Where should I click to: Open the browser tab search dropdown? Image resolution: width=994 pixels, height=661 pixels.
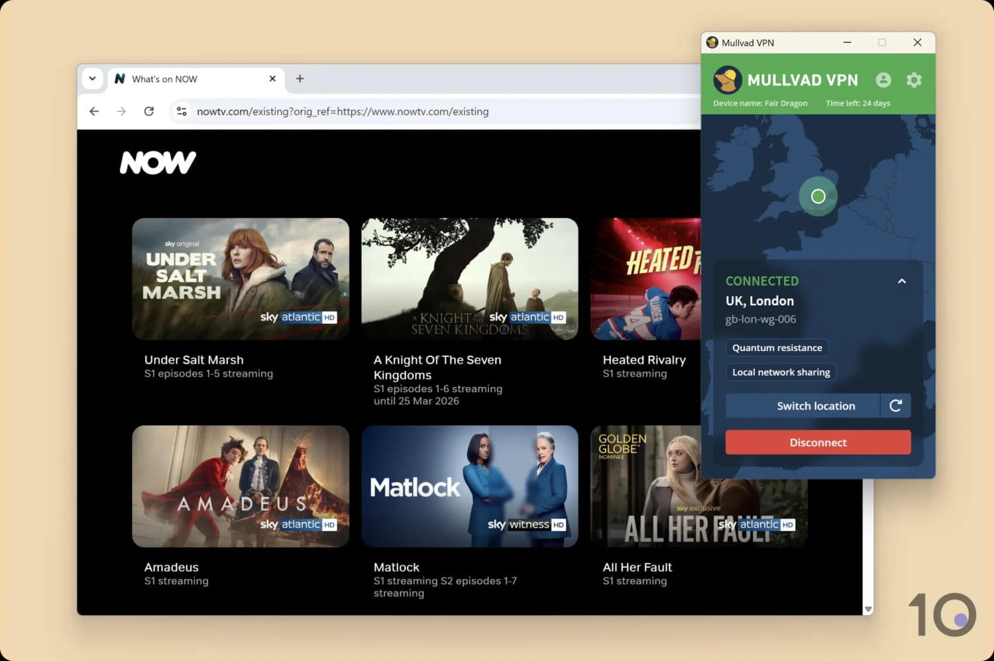(92, 78)
